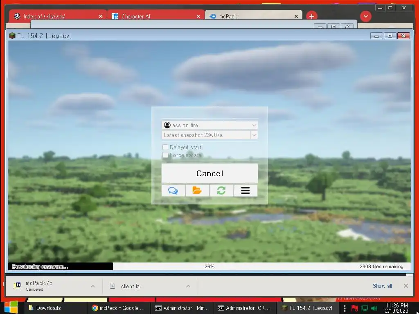Expand the version dropdown arrow

click(254, 135)
